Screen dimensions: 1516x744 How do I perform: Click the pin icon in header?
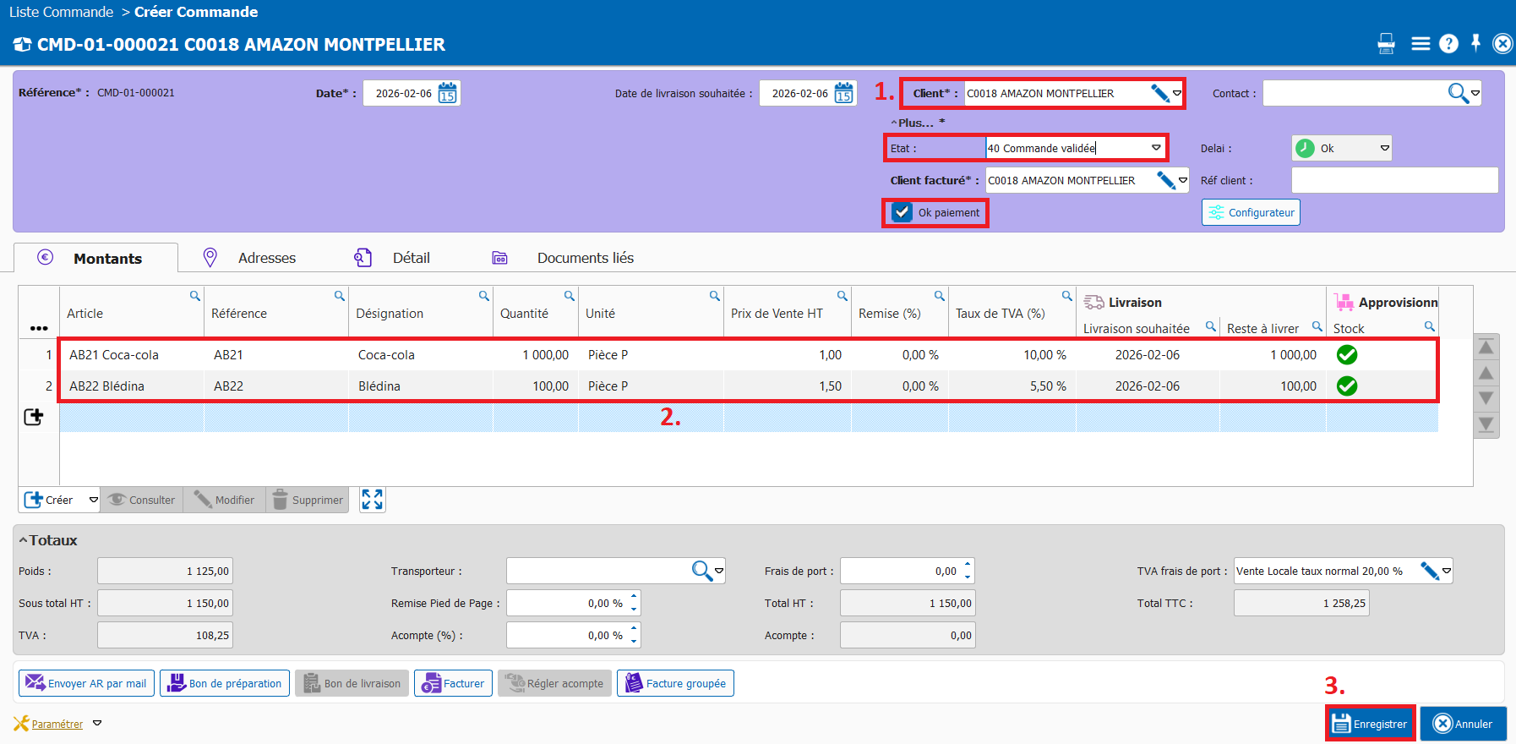point(1475,43)
